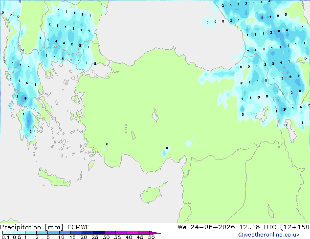Select the 30–35 mm purple legend swatch
The height and width of the screenshot is (239, 310).
[110, 233]
